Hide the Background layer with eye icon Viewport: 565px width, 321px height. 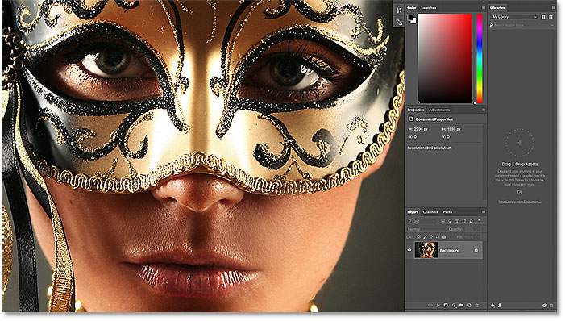[x=409, y=250]
